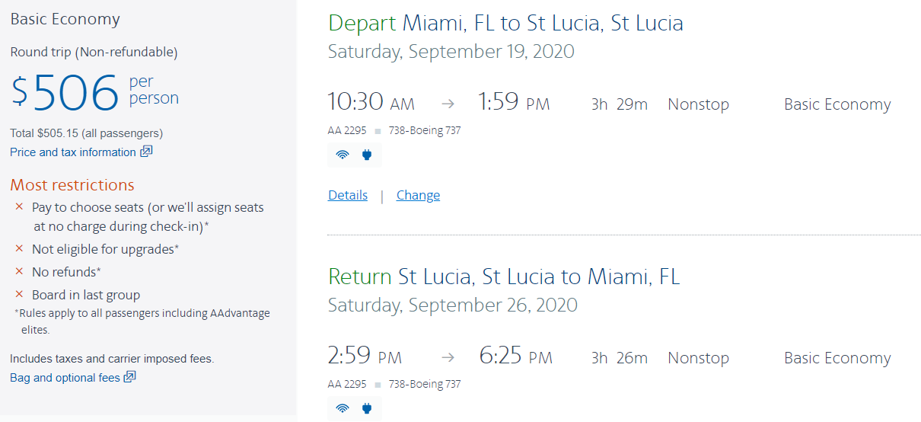Click the red X beside Board in last group
The width and height of the screenshot is (921, 422).
[x=19, y=295]
